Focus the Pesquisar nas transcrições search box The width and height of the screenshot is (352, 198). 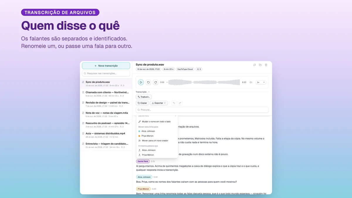point(106,73)
